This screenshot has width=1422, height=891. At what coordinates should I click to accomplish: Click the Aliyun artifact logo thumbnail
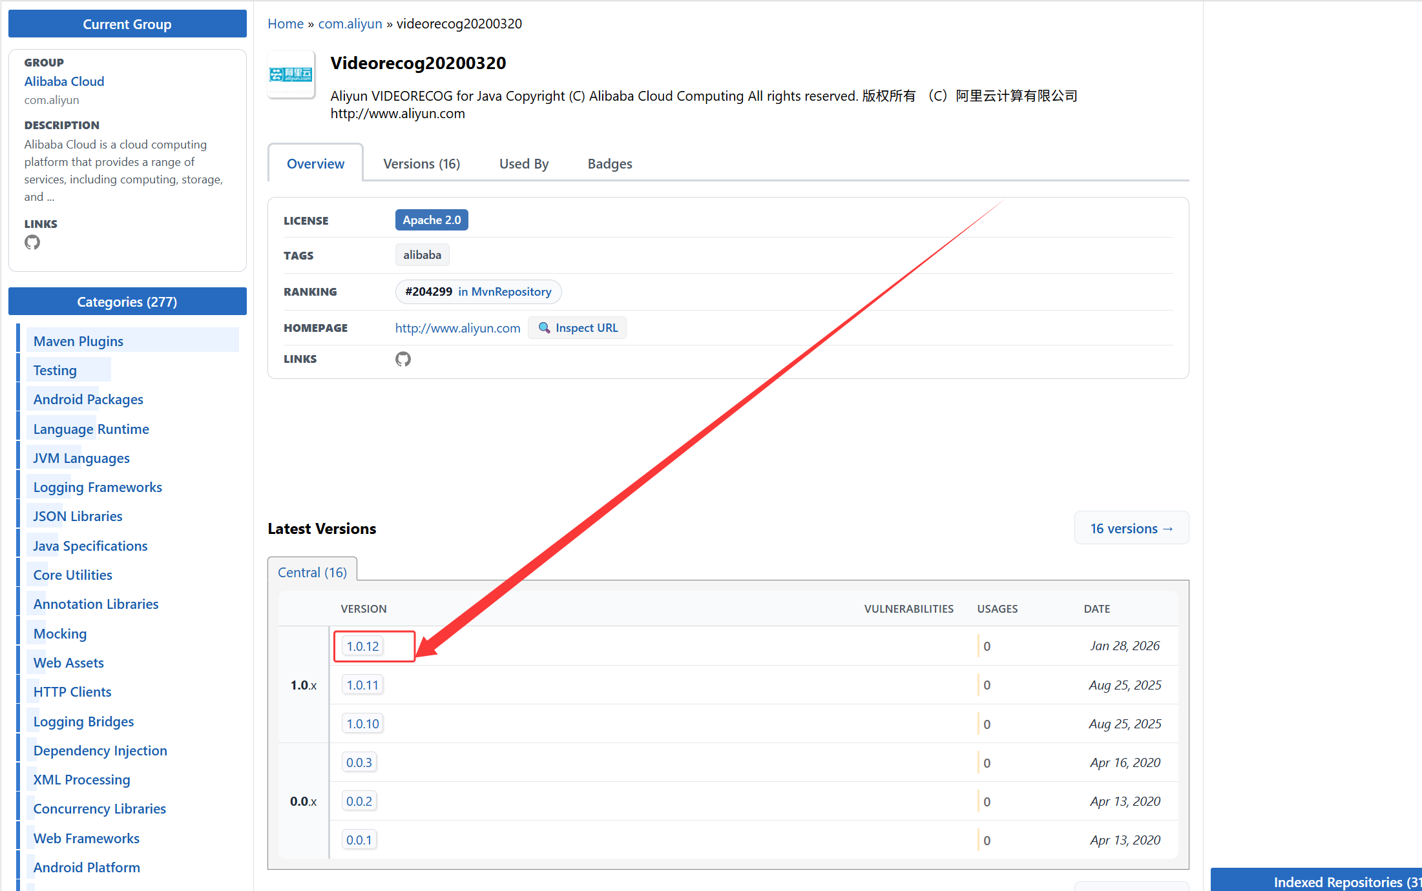click(291, 75)
